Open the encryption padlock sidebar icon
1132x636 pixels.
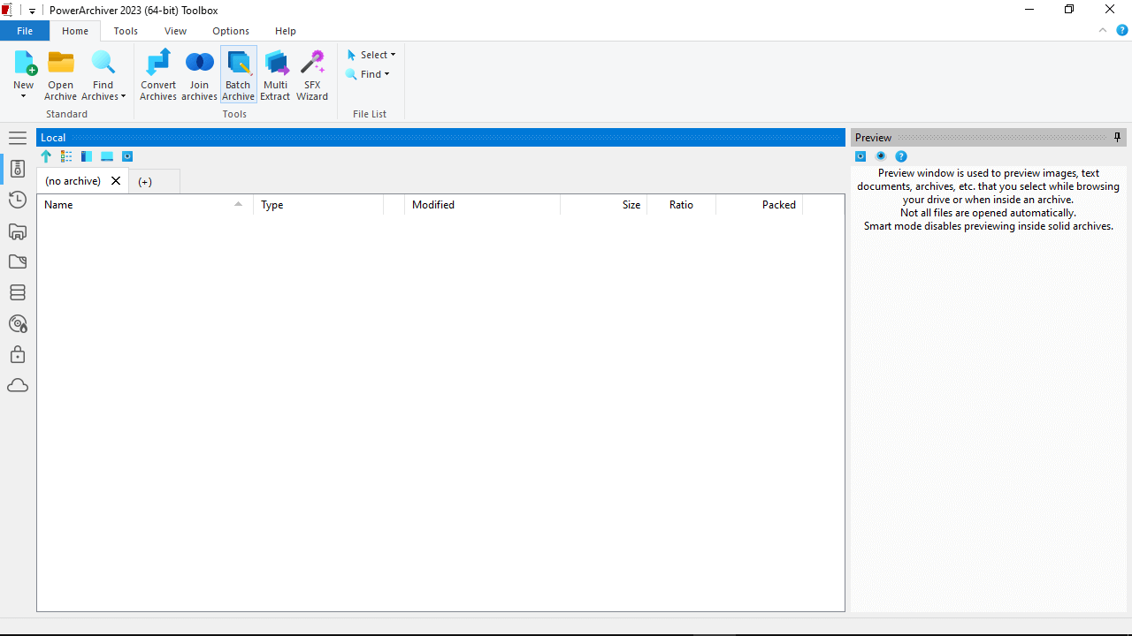coord(18,354)
